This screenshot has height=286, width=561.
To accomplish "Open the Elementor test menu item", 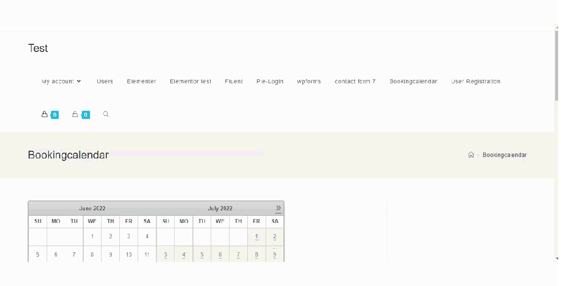I will [191, 81].
